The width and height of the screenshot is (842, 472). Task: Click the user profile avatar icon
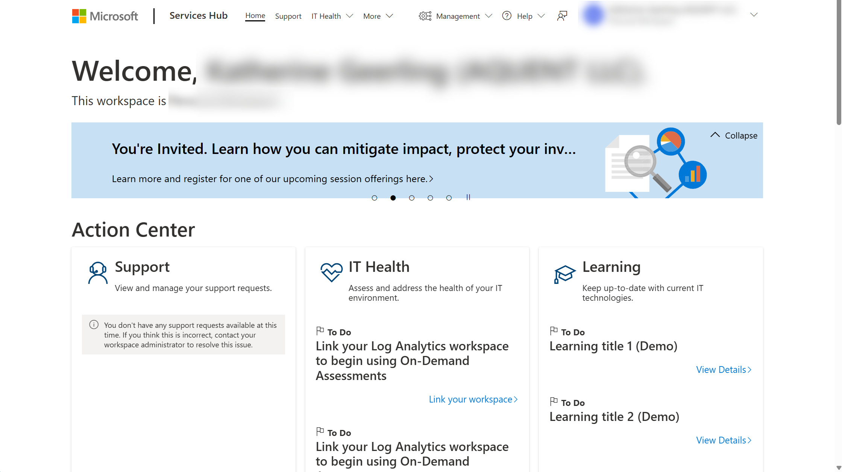(x=593, y=16)
